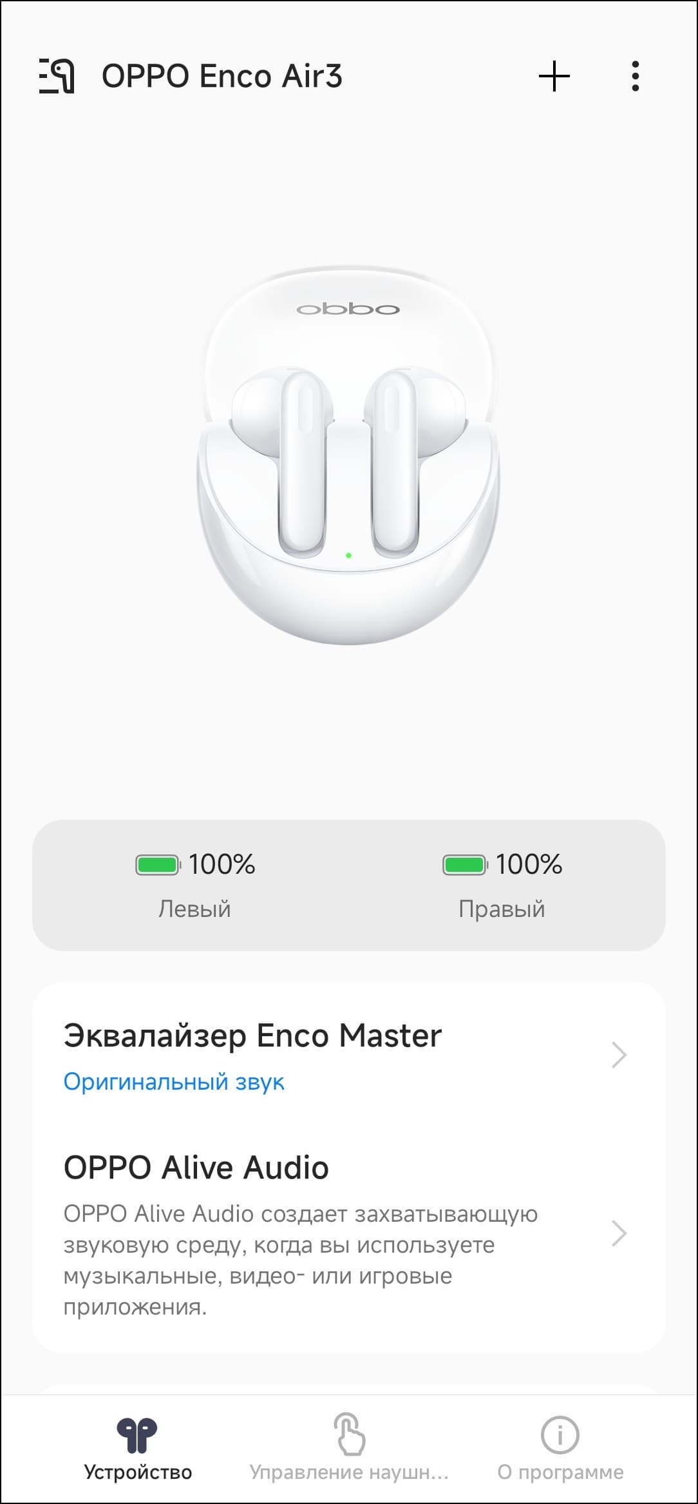Viewport: 698px width, 1504px height.
Task: Switch to the Устройство tab label
Action: click(138, 1472)
